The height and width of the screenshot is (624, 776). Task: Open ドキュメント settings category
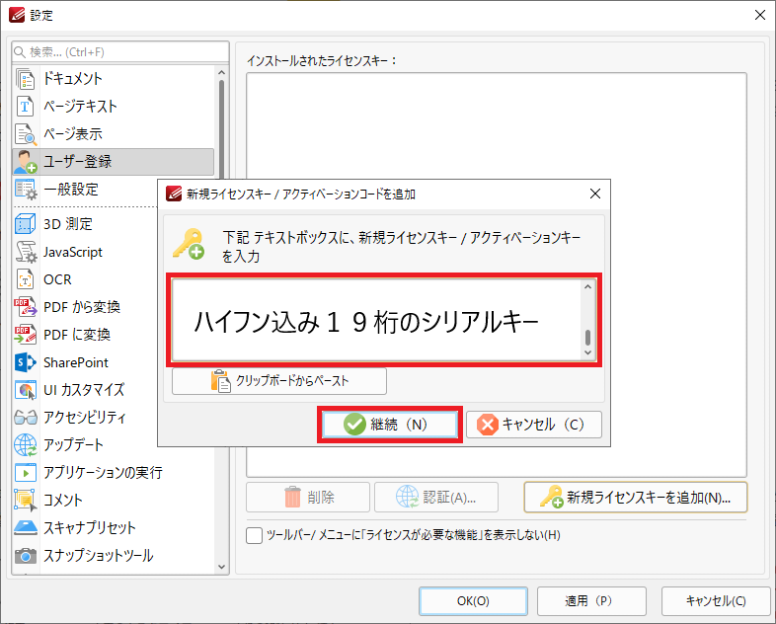(x=114, y=79)
